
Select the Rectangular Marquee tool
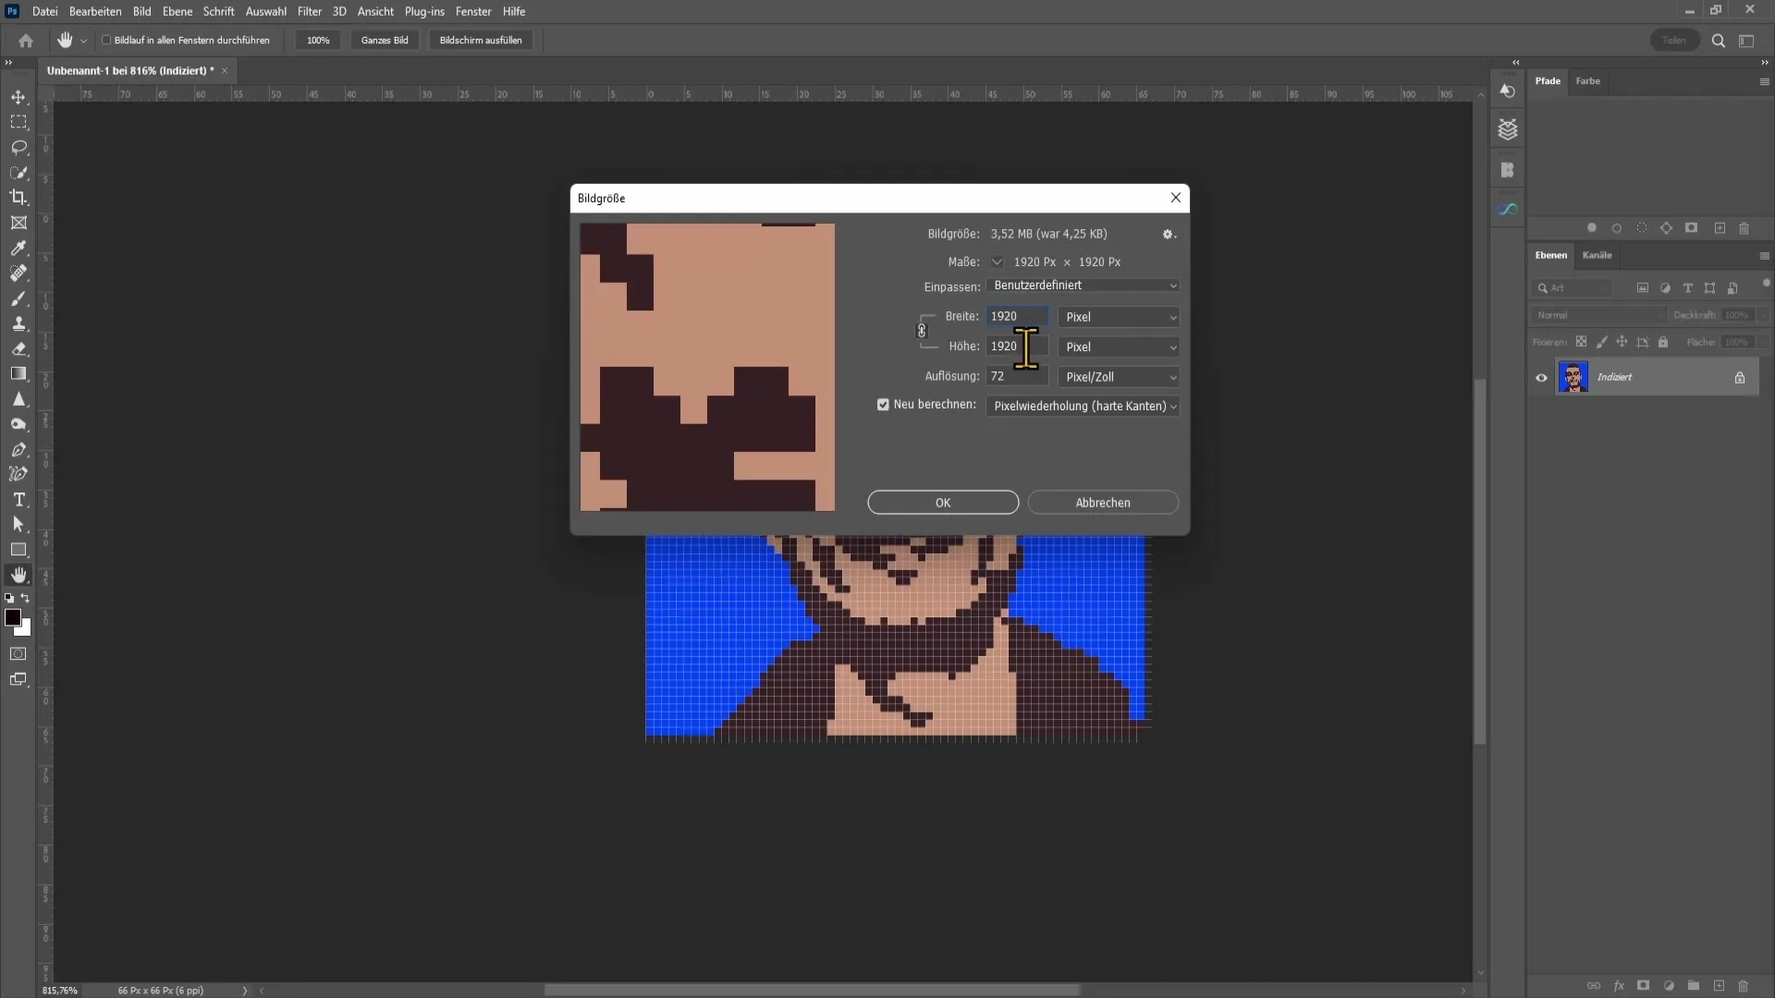click(x=18, y=122)
